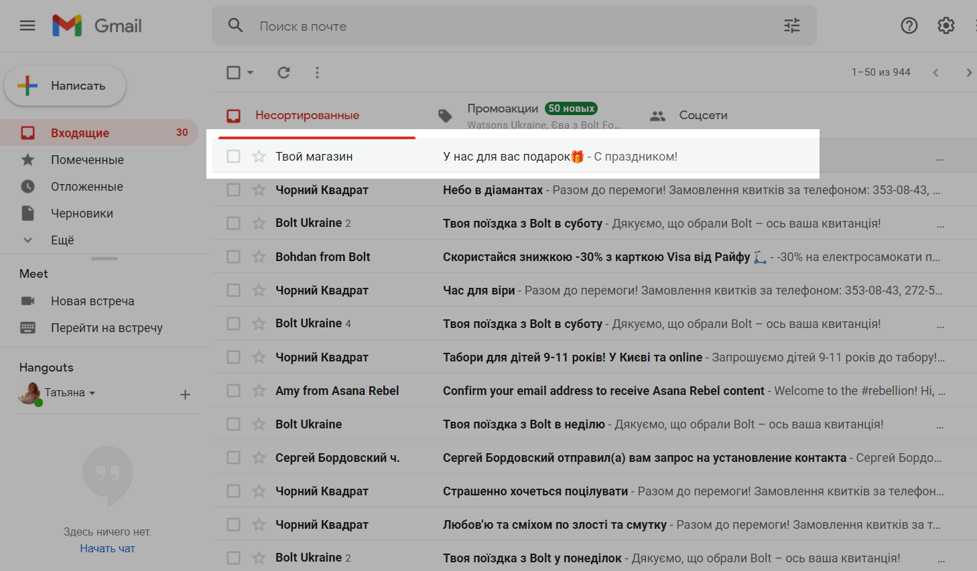This screenshot has width=977, height=571.
Task: Click plus icon to add Hangouts contact
Action: click(x=185, y=395)
